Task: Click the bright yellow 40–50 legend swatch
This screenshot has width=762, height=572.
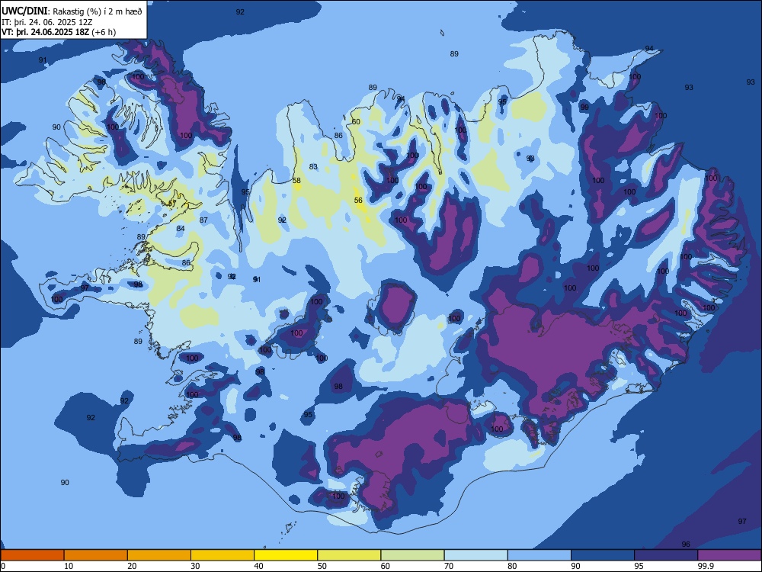Action: (286, 555)
